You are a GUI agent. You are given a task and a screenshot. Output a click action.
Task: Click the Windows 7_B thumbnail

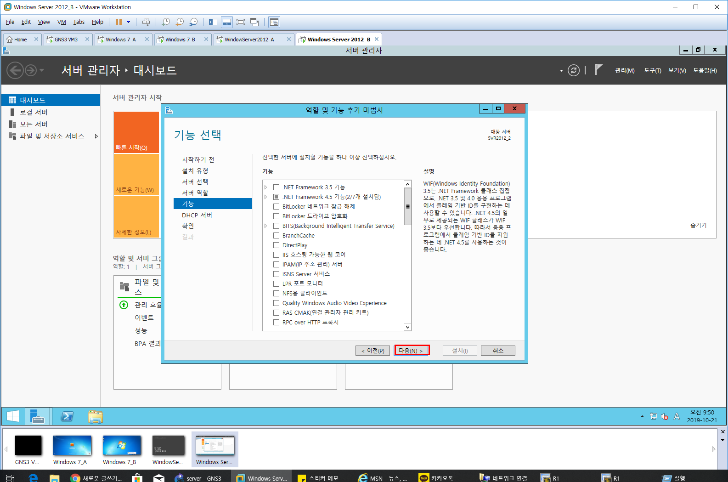121,449
